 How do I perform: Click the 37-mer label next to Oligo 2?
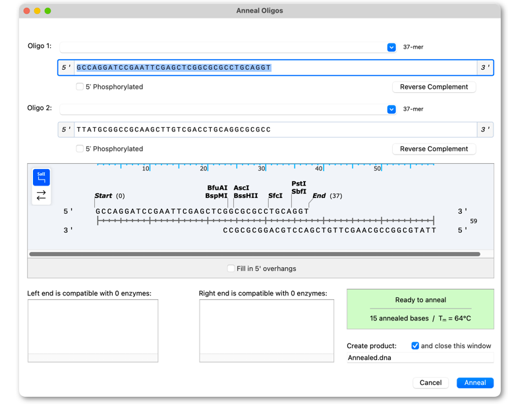(413, 109)
